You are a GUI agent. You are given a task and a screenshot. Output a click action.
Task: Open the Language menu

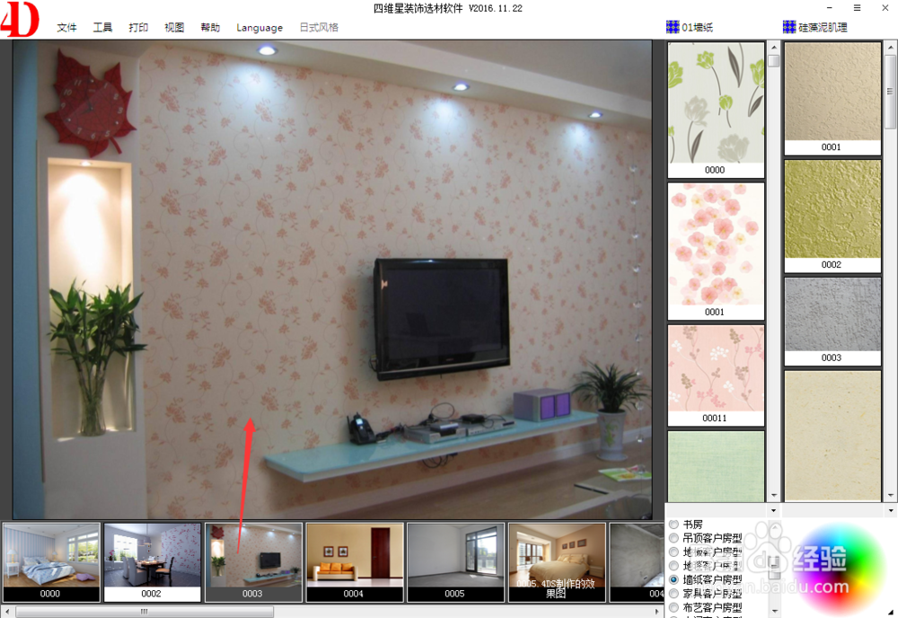point(259,27)
